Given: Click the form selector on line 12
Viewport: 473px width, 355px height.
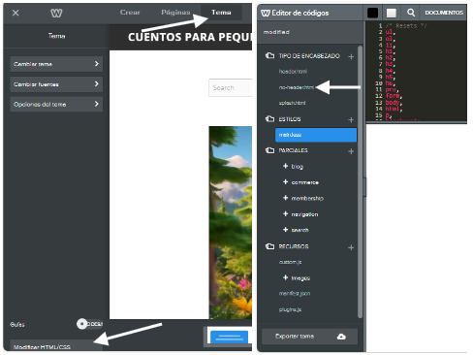Looking at the screenshot, I should point(394,96).
